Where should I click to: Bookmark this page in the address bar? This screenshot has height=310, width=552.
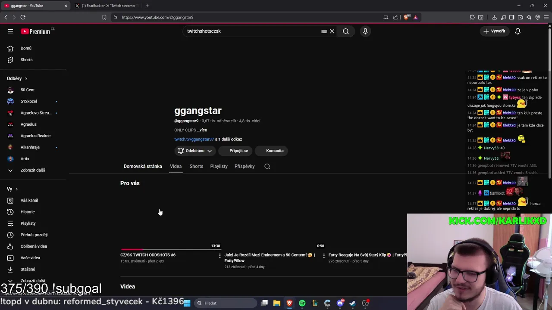tap(104, 17)
